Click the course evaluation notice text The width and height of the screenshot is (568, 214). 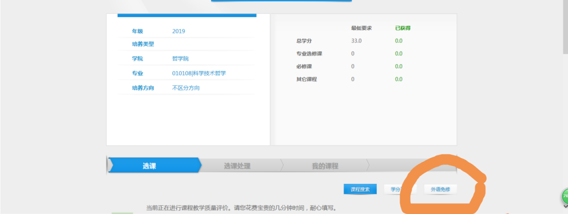241,208
